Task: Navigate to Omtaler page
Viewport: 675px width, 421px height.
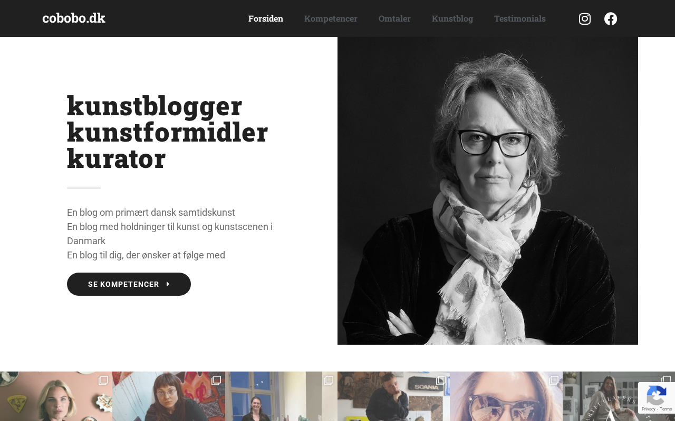Action: click(x=394, y=18)
